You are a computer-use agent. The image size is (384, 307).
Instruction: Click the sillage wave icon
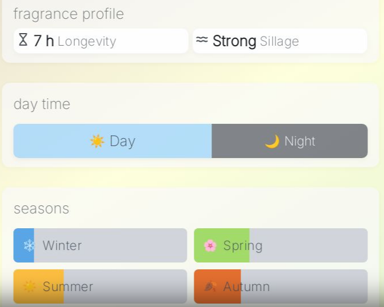pyautogui.click(x=202, y=41)
